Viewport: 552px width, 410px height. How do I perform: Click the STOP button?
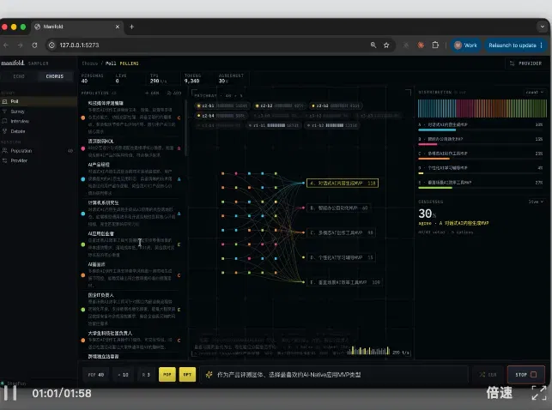point(526,375)
